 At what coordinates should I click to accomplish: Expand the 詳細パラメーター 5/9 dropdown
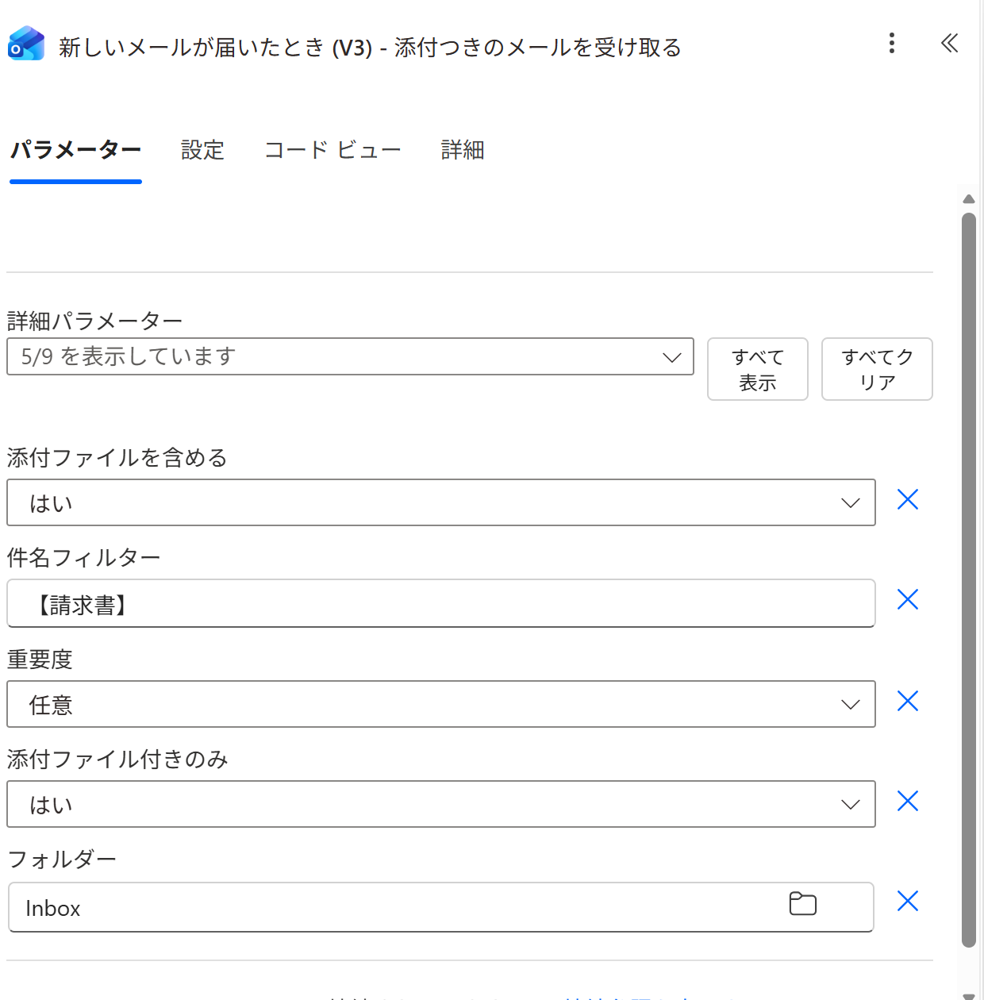click(x=350, y=356)
